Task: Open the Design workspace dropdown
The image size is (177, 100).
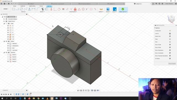Action: tap(6, 9)
